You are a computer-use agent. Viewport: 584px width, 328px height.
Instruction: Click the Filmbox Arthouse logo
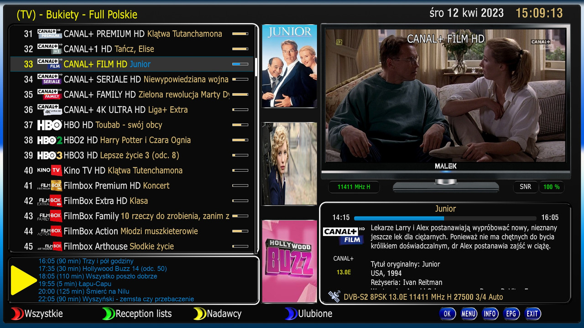coord(49,246)
